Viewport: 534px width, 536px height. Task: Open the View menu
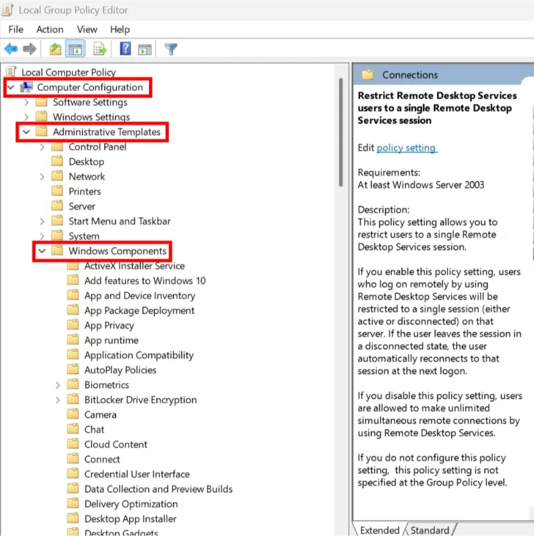pyautogui.click(x=87, y=30)
